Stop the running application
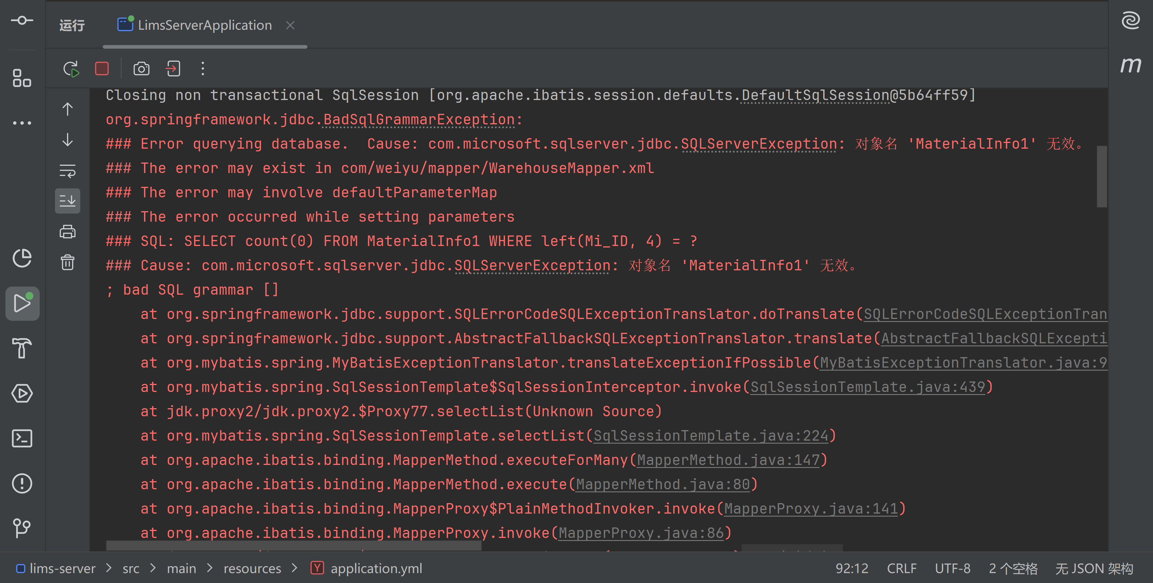This screenshot has width=1153, height=583. [x=102, y=69]
